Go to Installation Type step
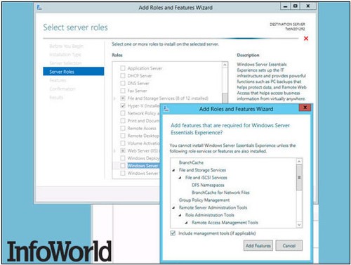Viewport: 351px width, 265px height. 65,55
